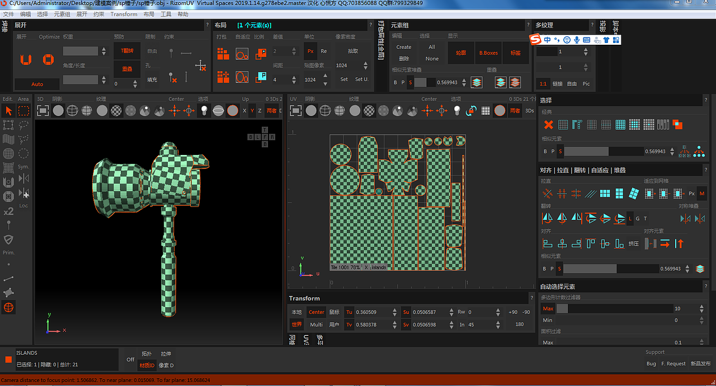
Task: Click the overlapping squares icon in the 经典 row
Action: click(x=677, y=124)
